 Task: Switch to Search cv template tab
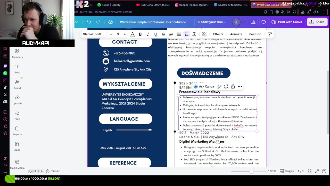coord(231,5)
